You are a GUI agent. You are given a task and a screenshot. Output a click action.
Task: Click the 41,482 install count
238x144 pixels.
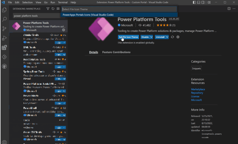tap(145, 25)
